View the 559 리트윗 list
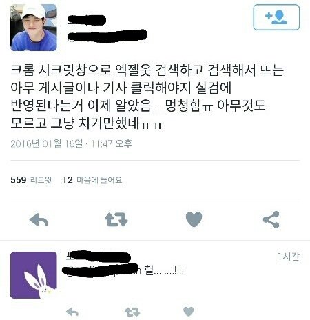 (x=31, y=180)
